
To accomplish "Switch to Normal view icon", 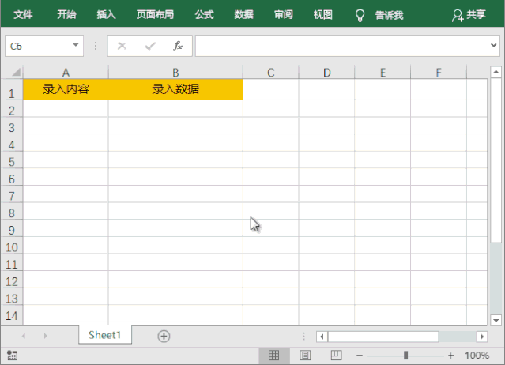I will [273, 356].
